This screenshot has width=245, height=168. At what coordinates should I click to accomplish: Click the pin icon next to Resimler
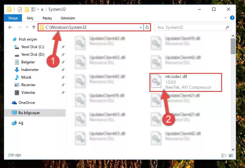[63, 85]
